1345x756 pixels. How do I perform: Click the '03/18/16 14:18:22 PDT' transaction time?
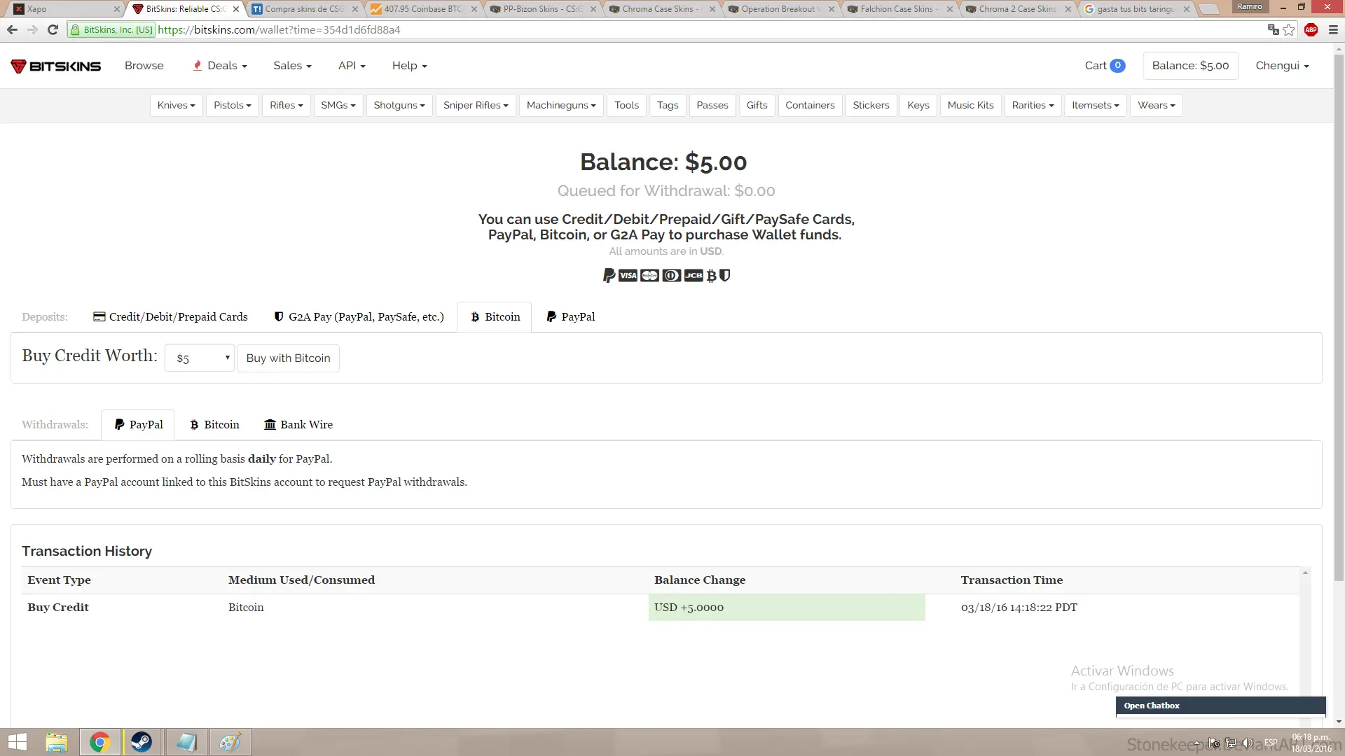(x=1019, y=608)
